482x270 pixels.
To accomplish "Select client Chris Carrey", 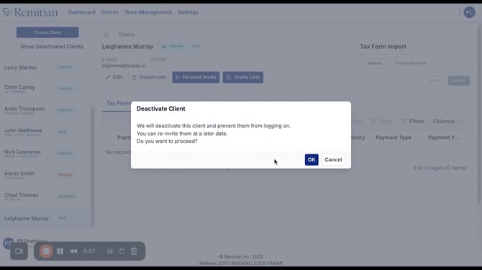I will point(45,88).
